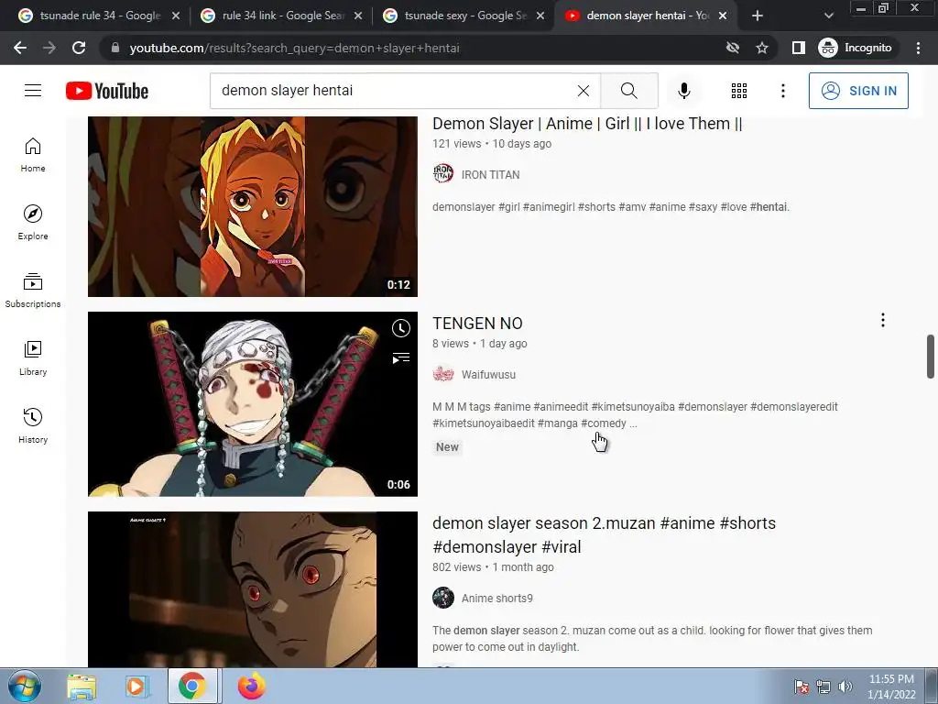Open YouTube settings three-dot menu
Screen dimensions: 938x704
tap(783, 91)
